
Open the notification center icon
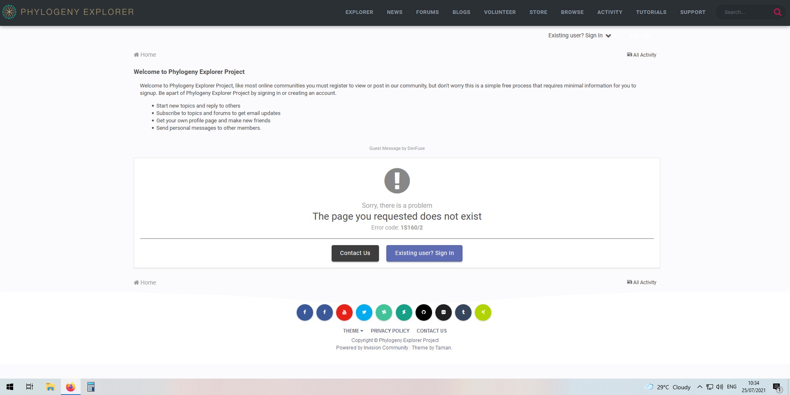point(777,387)
